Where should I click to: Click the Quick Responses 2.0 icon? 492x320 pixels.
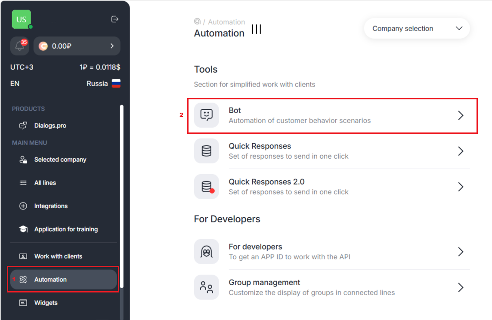207,187
